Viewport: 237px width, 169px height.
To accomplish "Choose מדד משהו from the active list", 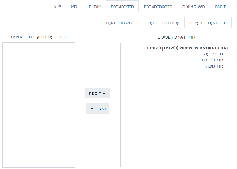I will [214, 66].
